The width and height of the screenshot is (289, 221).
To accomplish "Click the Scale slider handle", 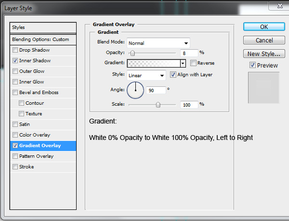I will (x=158, y=105).
